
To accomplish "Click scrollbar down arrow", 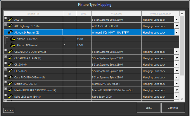I will coord(182,99).
